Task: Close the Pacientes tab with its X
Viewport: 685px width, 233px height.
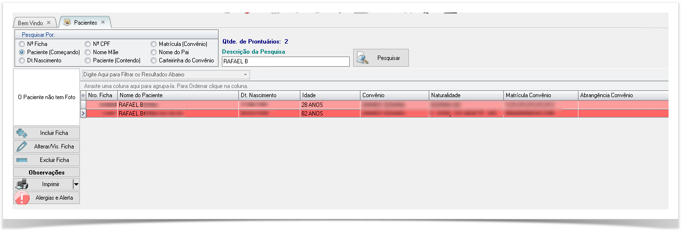Action: pyautogui.click(x=103, y=23)
